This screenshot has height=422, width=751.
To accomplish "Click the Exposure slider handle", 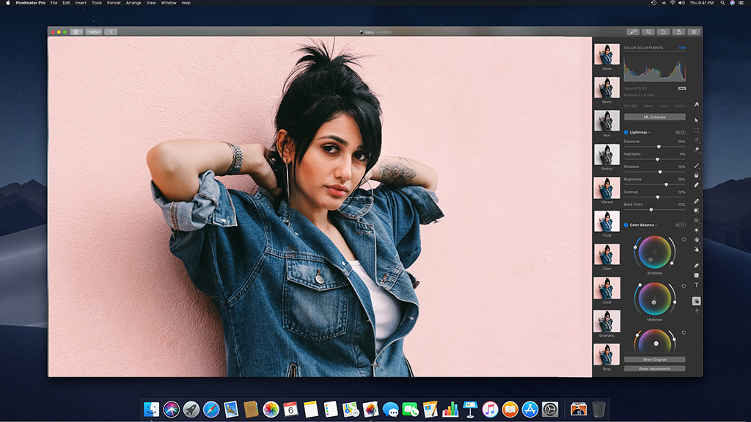I will (x=659, y=147).
